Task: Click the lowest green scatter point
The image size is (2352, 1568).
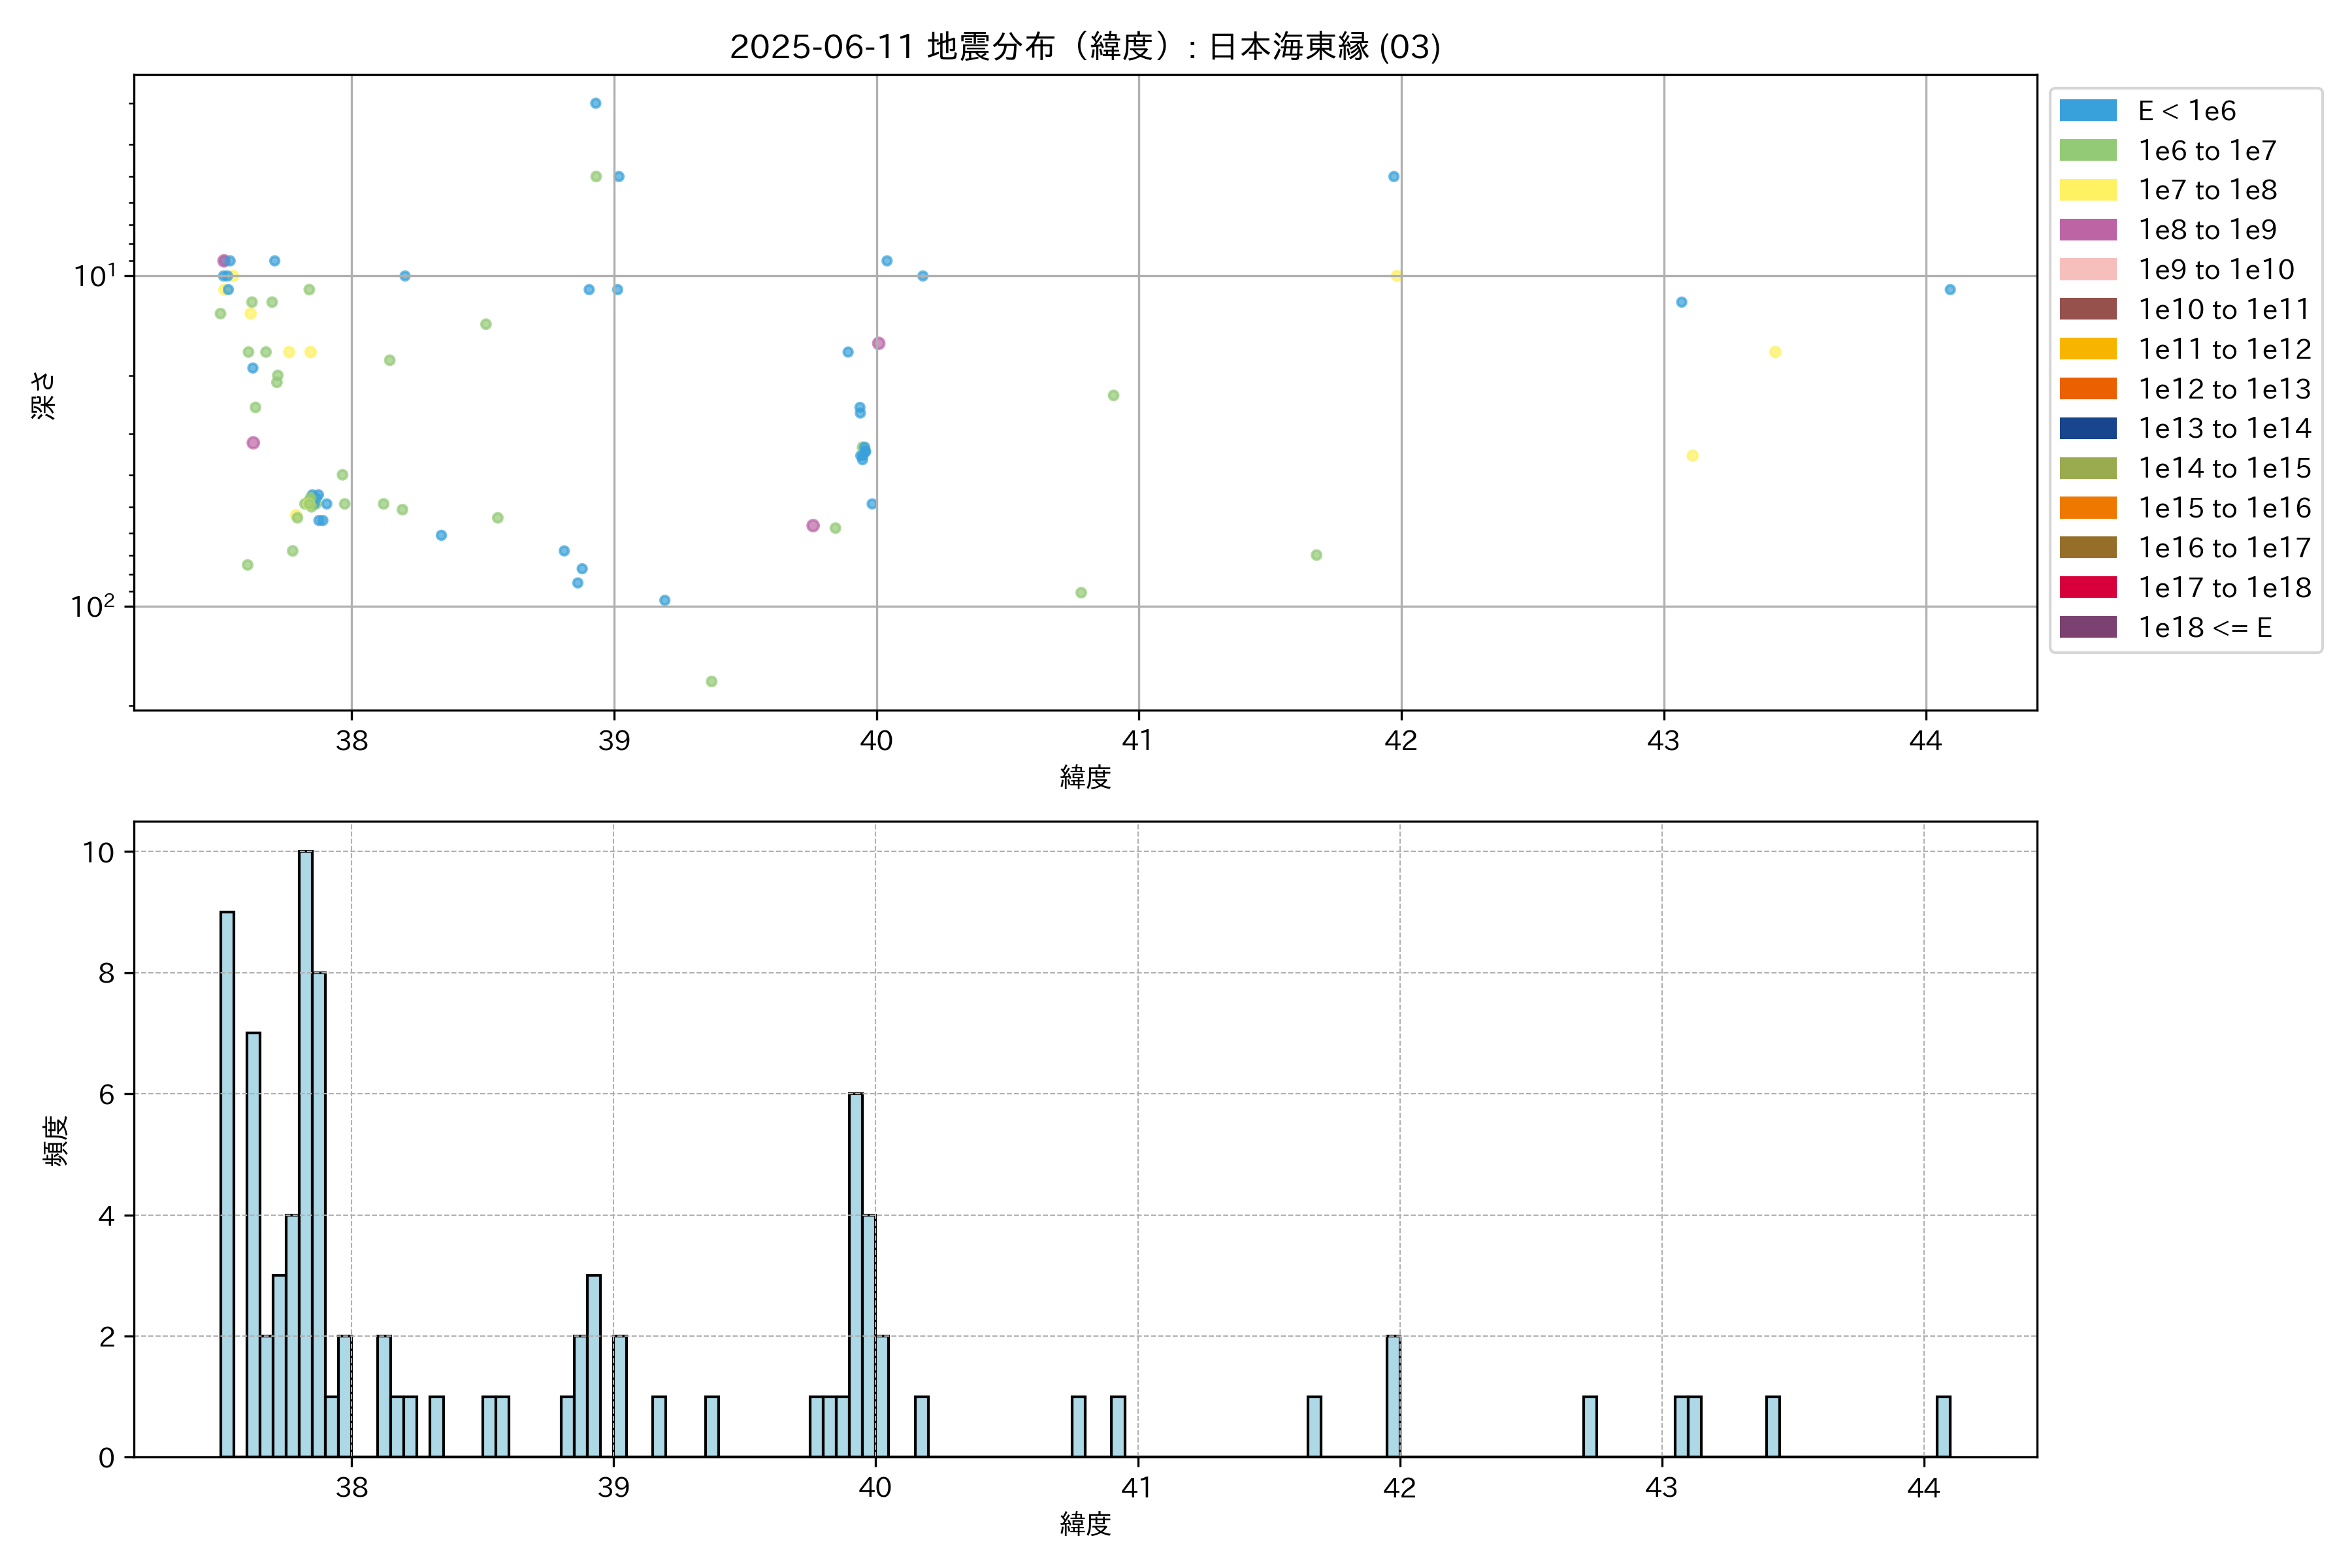Action: [711, 681]
